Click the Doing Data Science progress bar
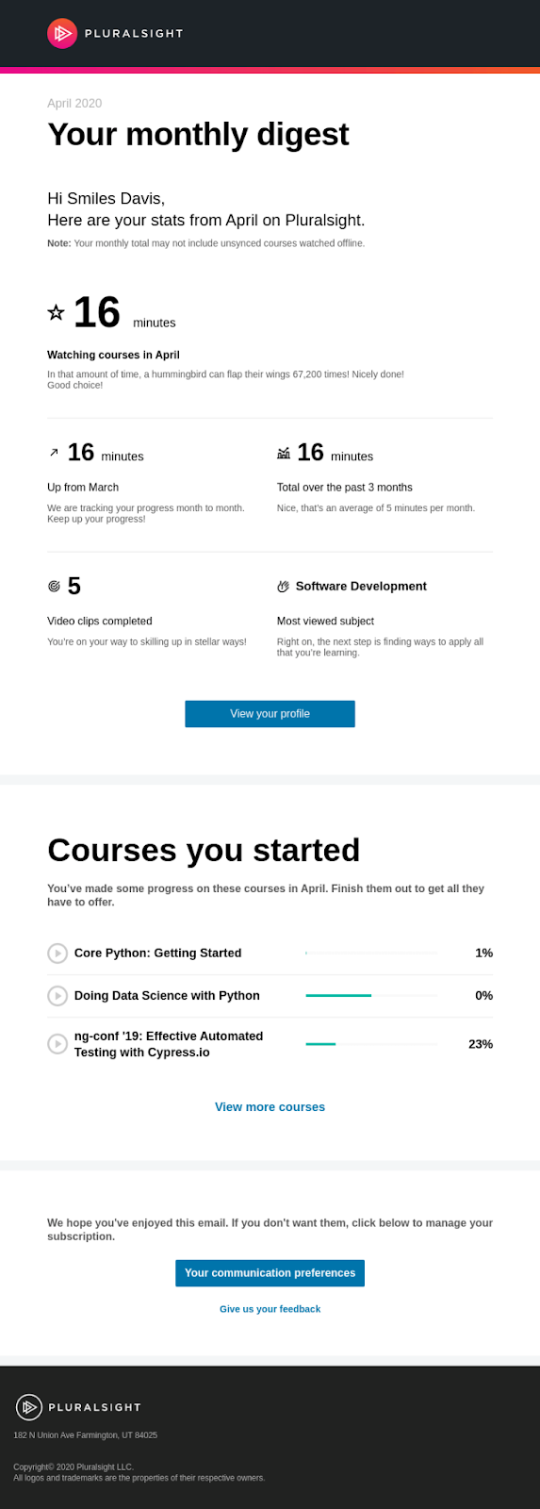540x1509 pixels. point(371,996)
